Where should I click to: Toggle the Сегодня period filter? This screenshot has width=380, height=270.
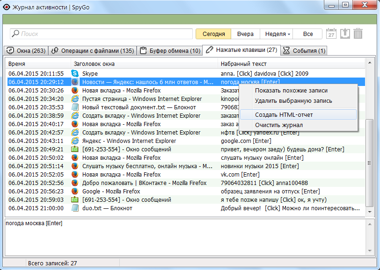[x=213, y=34]
